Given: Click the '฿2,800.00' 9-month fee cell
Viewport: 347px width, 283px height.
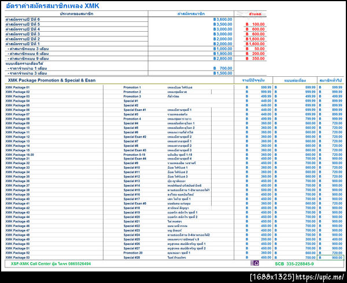Looking at the screenshot, I should tap(223, 58).
